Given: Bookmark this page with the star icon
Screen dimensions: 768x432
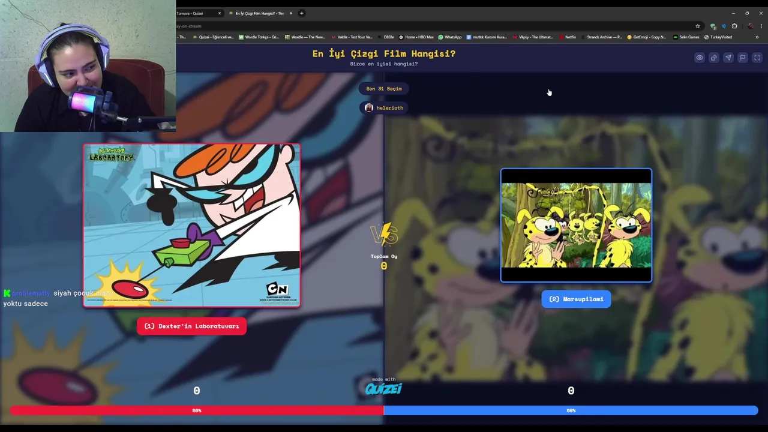Looking at the screenshot, I should [698, 26].
